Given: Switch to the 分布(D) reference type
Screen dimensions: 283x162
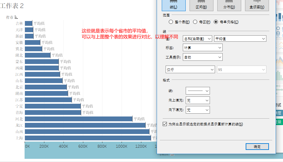Looking at the screenshot, I should (x=229, y=5).
